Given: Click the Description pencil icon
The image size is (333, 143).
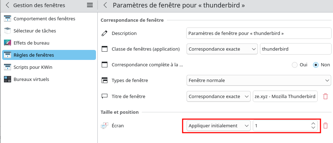Looking at the screenshot, I should pyautogui.click(x=105, y=34).
